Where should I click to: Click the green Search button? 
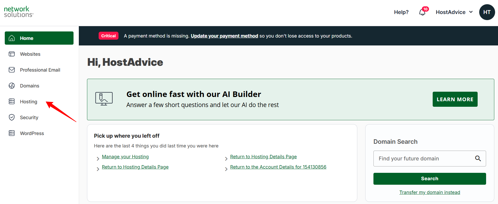(430, 179)
